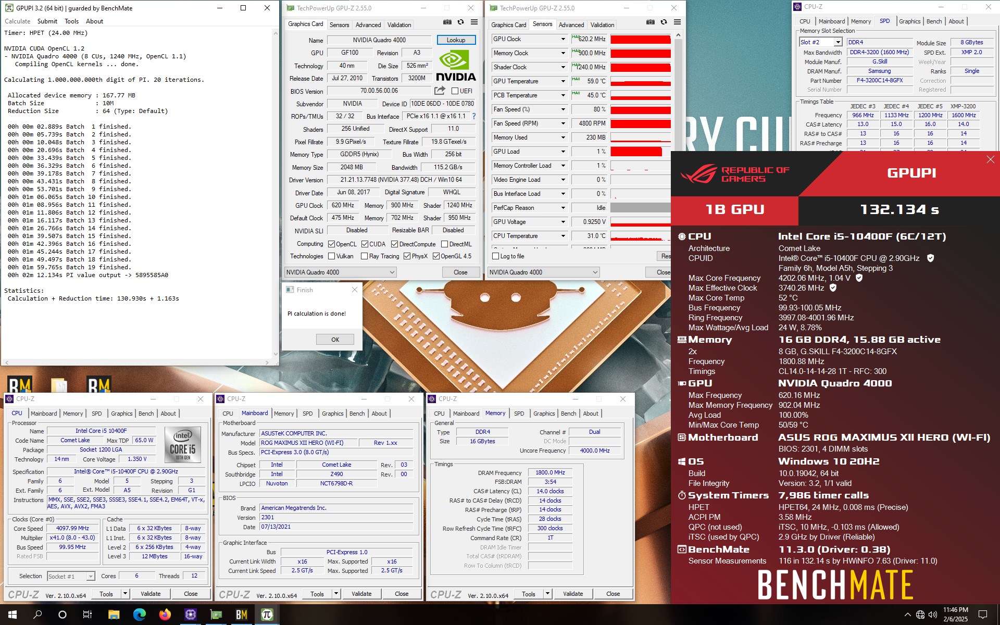
Task: Open the GPU selector dropdown in GPU-Z Graphics Card window
Action: point(341,272)
